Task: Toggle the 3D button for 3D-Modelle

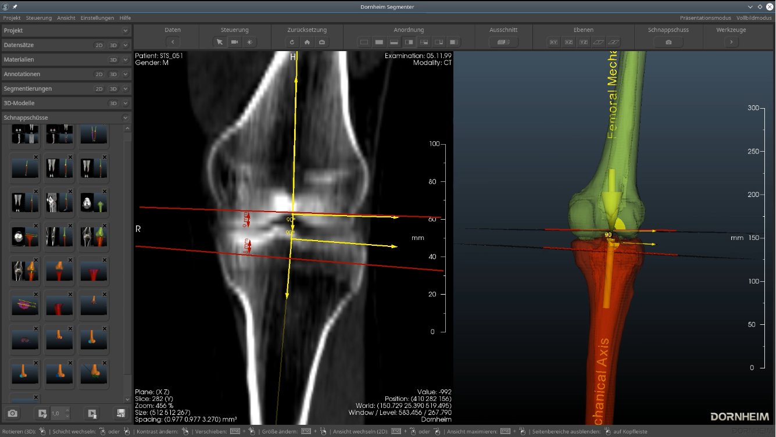Action: 113,103
